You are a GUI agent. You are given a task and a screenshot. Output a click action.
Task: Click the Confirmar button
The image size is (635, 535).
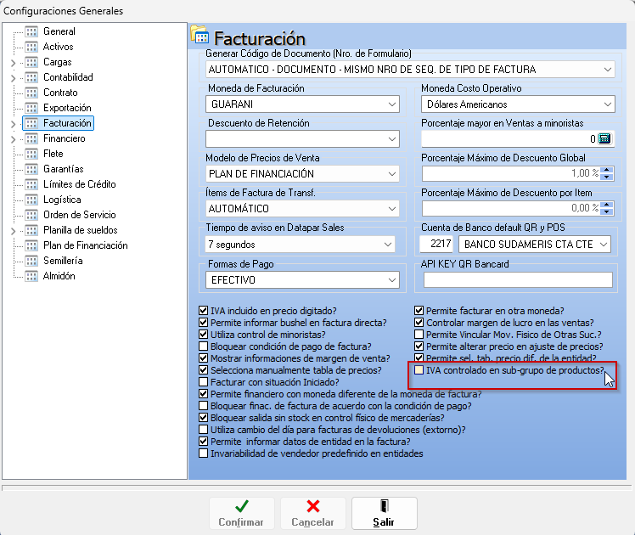click(242, 514)
